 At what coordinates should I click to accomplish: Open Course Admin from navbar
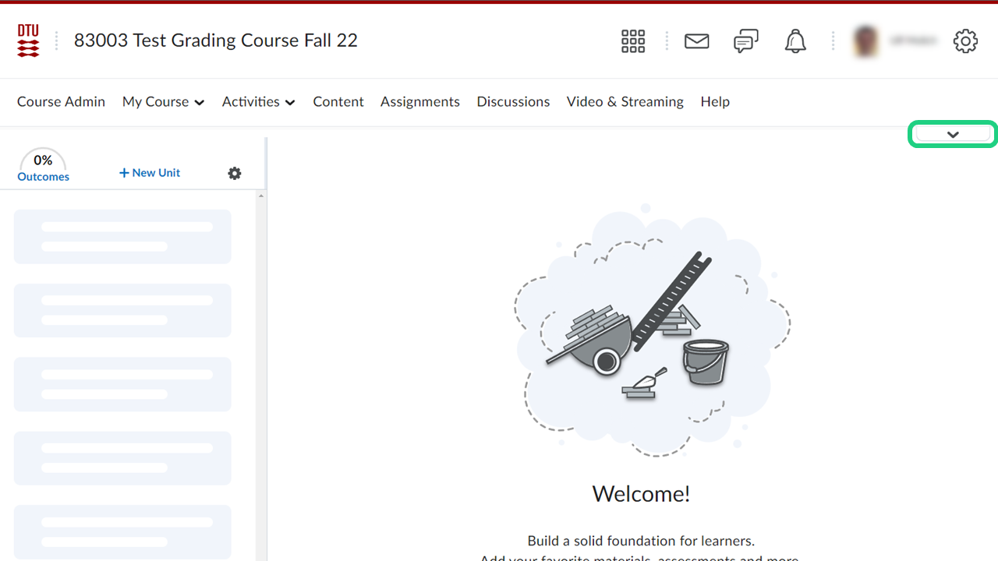(x=61, y=102)
